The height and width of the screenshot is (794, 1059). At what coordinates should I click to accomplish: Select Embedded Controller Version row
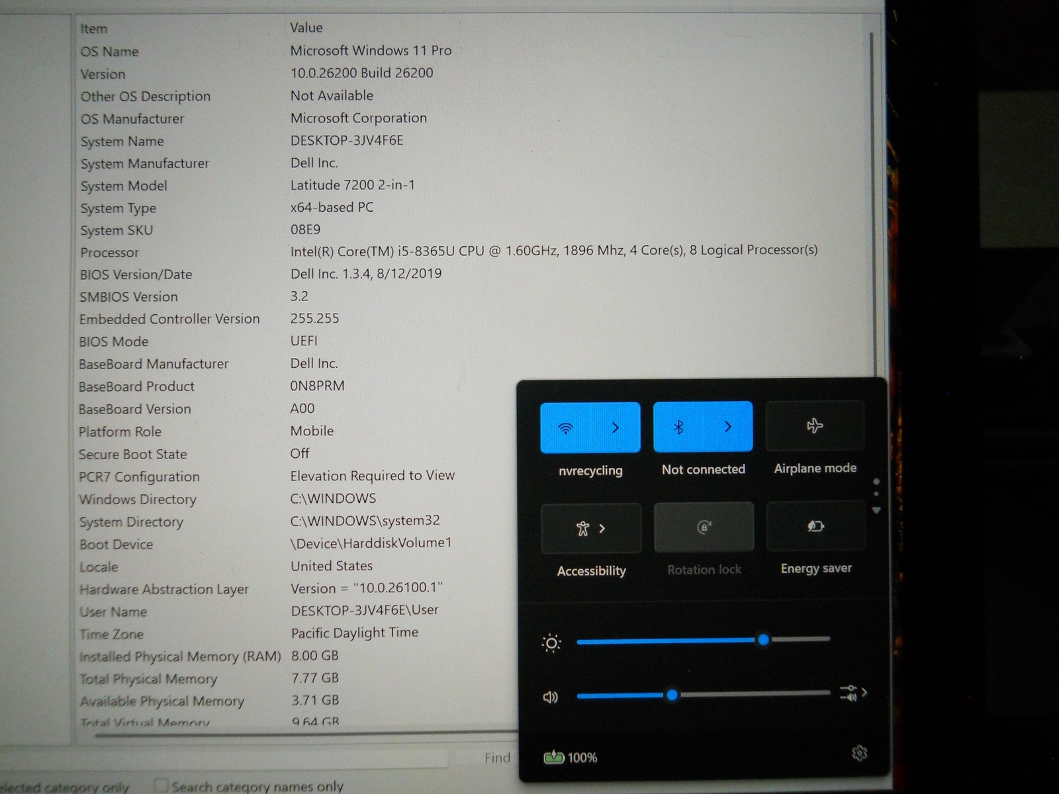point(169,320)
